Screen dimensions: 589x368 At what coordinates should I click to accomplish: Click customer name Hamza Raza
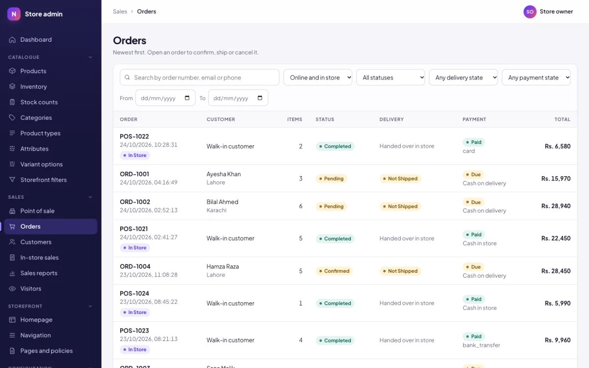[222, 266]
